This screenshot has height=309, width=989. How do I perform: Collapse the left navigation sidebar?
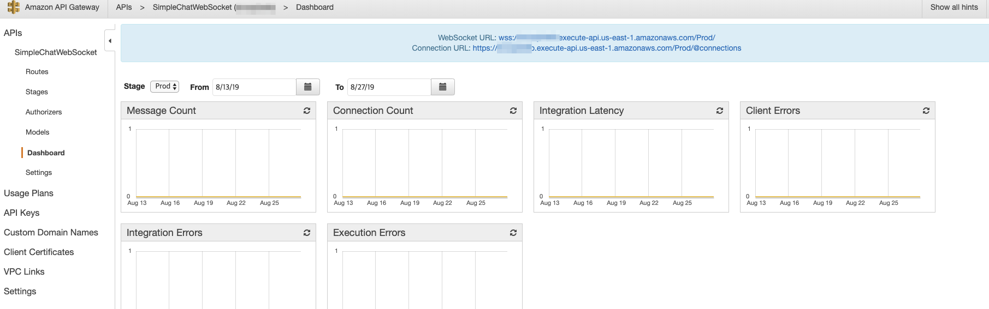point(110,41)
